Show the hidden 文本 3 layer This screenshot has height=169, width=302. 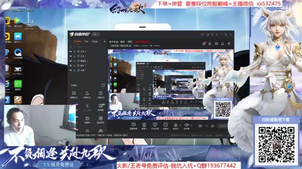[71, 47]
